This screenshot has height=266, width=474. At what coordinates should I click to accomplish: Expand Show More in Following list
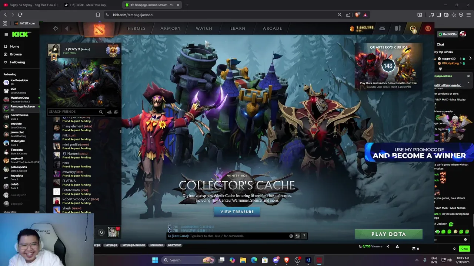click(x=10, y=212)
